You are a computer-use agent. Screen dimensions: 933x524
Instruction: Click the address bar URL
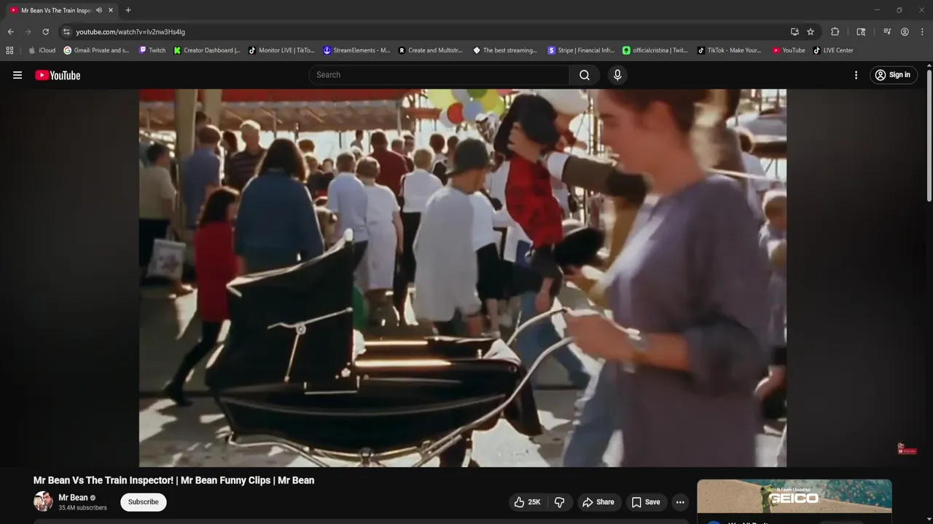point(130,32)
